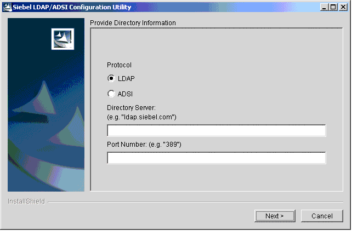This screenshot has width=352, height=231.
Task: Click the InstallShield text
Action: (x=26, y=201)
